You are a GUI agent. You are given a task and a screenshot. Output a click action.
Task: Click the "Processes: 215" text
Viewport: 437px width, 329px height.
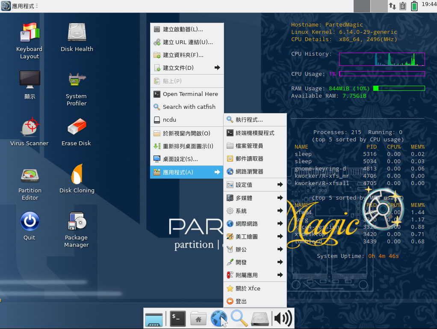[337, 132]
